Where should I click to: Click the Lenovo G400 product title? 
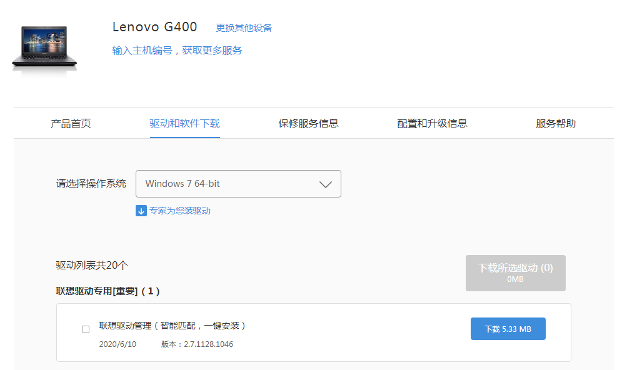[155, 27]
